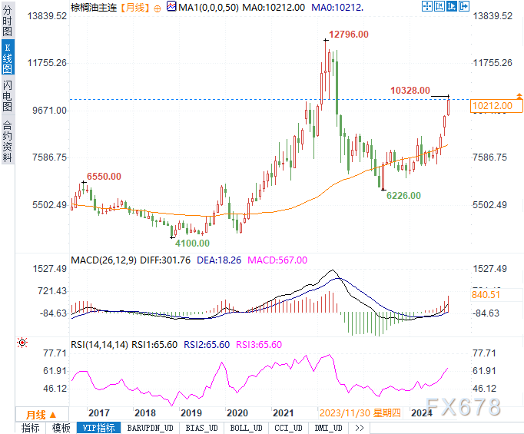The width and height of the screenshot is (524, 434).
Task: Click the crosshair grid toolbar icon
Action: pyautogui.click(x=427, y=6)
